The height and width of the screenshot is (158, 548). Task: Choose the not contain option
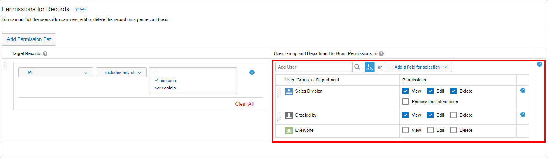pos(165,88)
